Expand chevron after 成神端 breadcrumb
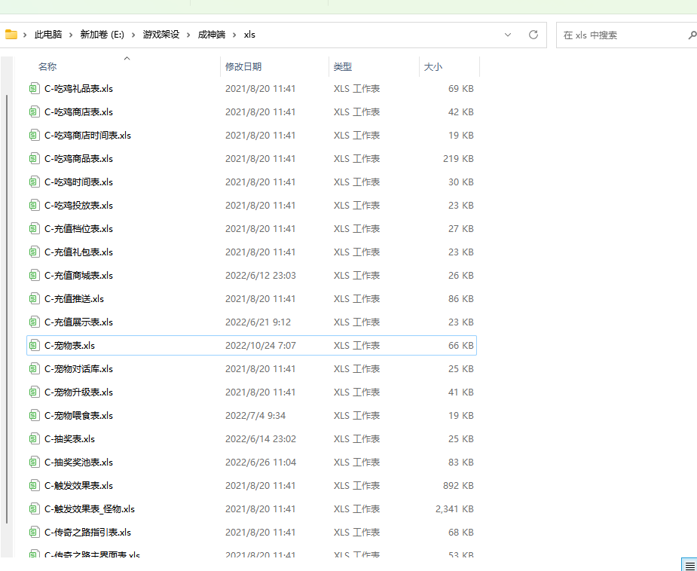This screenshot has width=697, height=571. click(234, 35)
